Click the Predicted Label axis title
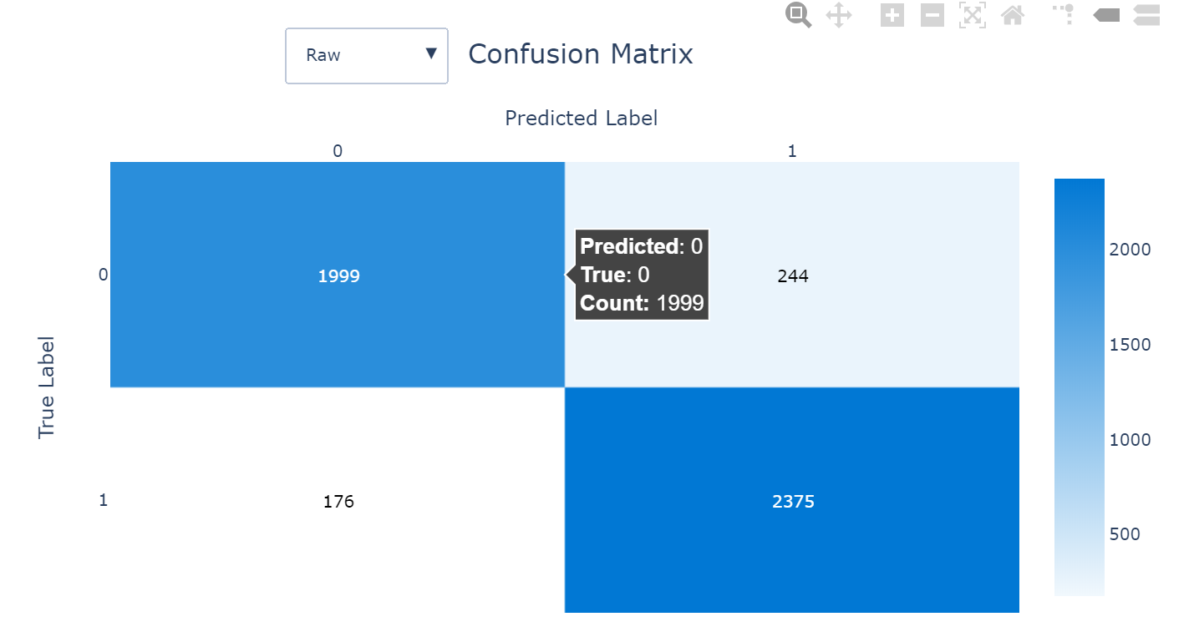This screenshot has height=642, width=1194. [x=581, y=119]
